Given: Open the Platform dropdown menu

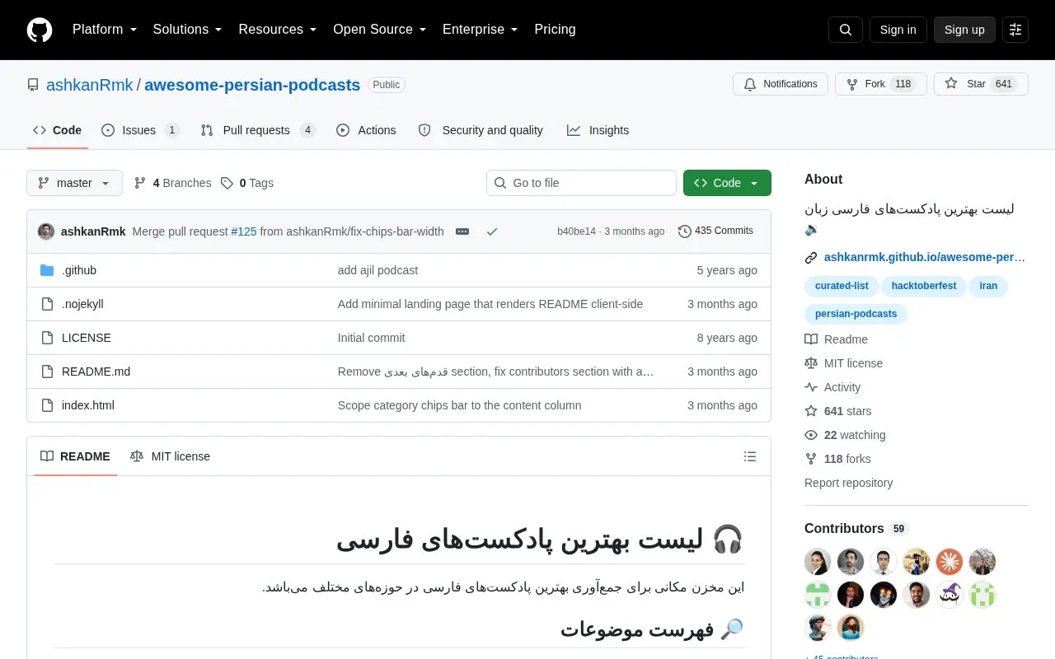Looking at the screenshot, I should (x=105, y=30).
